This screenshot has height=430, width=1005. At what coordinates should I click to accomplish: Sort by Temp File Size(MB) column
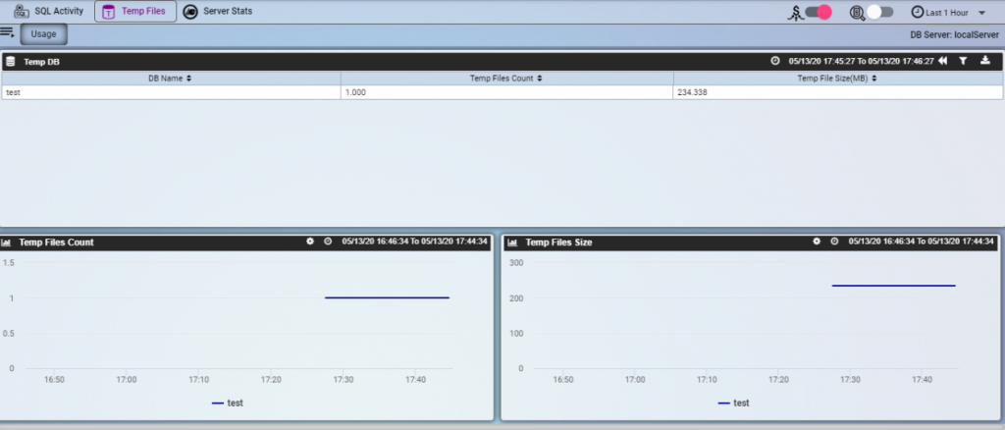tap(837, 79)
